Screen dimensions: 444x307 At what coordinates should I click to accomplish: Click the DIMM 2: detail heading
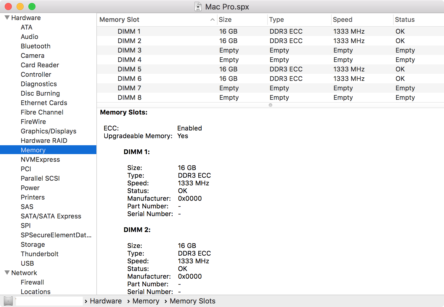137,230
